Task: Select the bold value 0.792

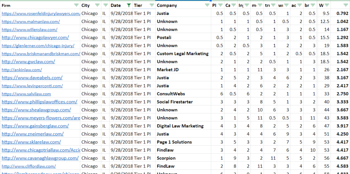Action: coord(342,13)
